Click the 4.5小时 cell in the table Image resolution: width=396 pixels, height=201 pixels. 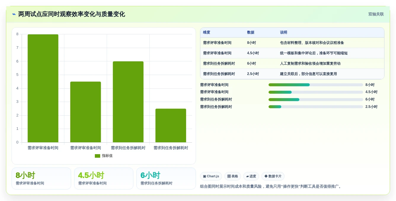(253, 53)
